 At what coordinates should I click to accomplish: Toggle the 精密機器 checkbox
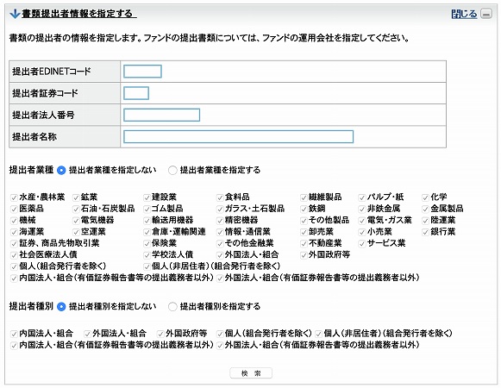point(220,221)
